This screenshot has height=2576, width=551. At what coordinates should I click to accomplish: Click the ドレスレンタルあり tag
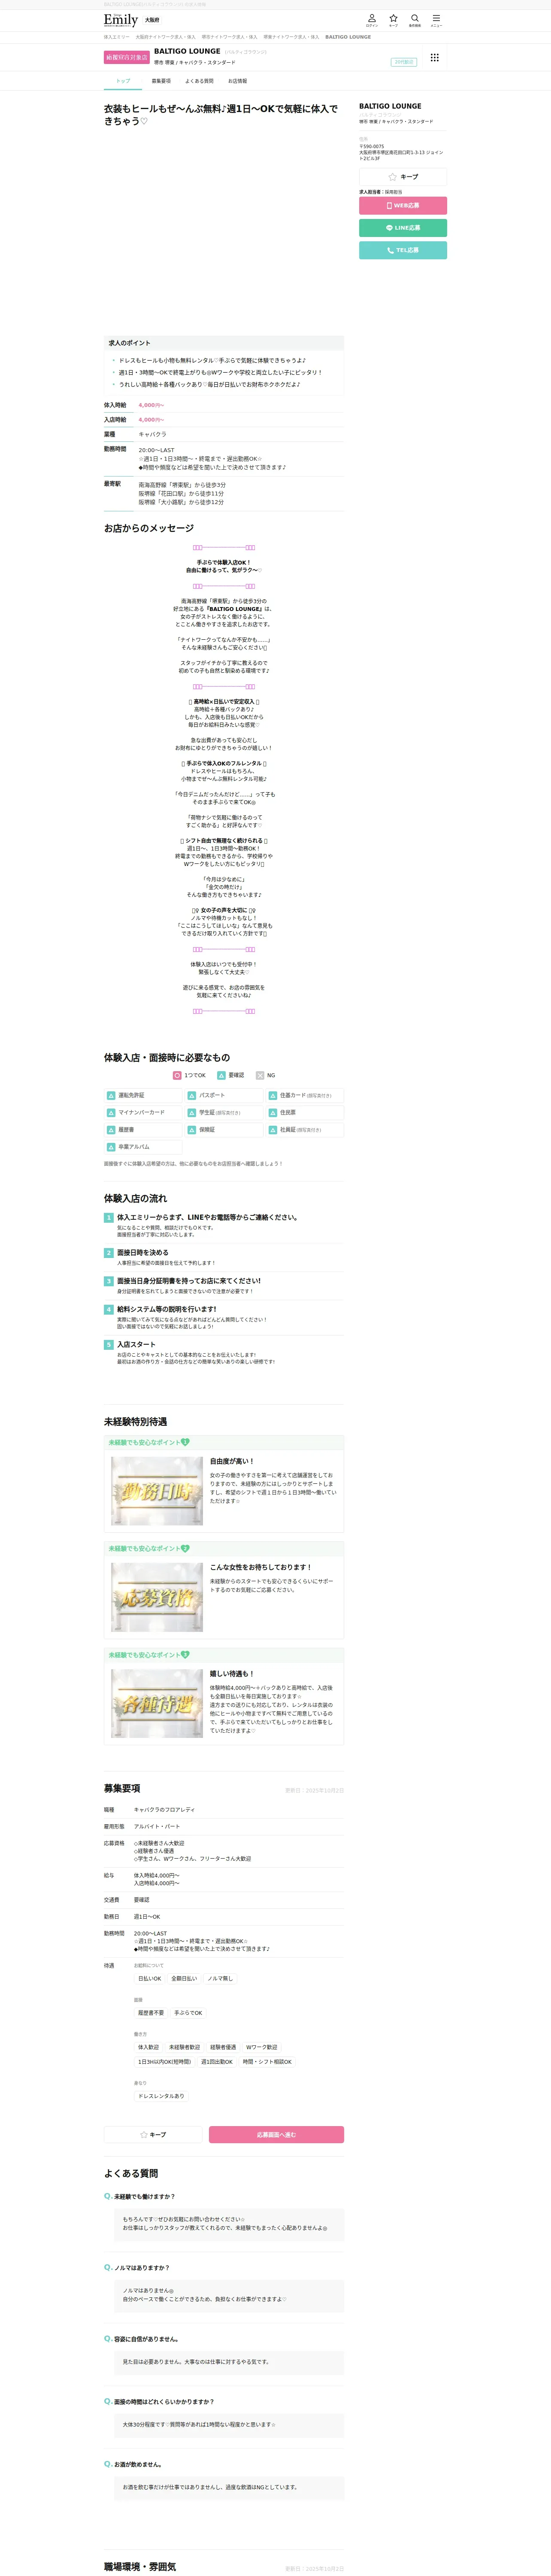pyautogui.click(x=161, y=2096)
